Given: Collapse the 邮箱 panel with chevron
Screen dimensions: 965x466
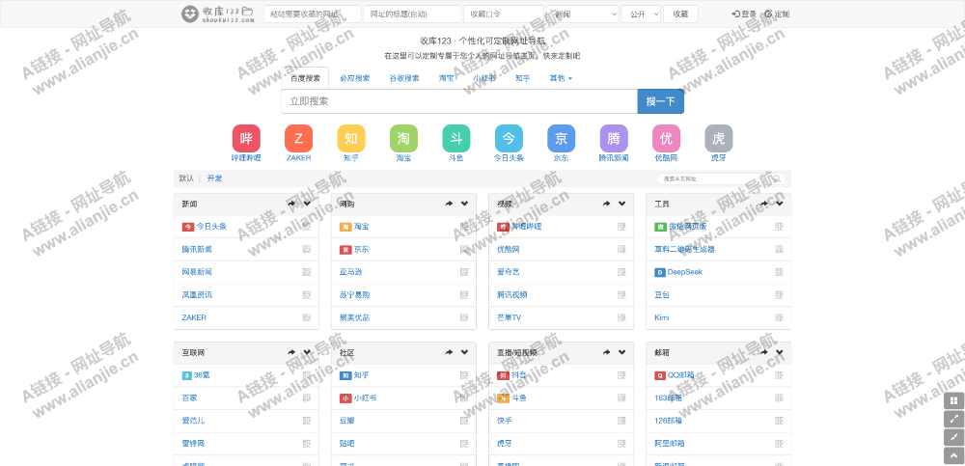Looking at the screenshot, I should click(x=780, y=353).
